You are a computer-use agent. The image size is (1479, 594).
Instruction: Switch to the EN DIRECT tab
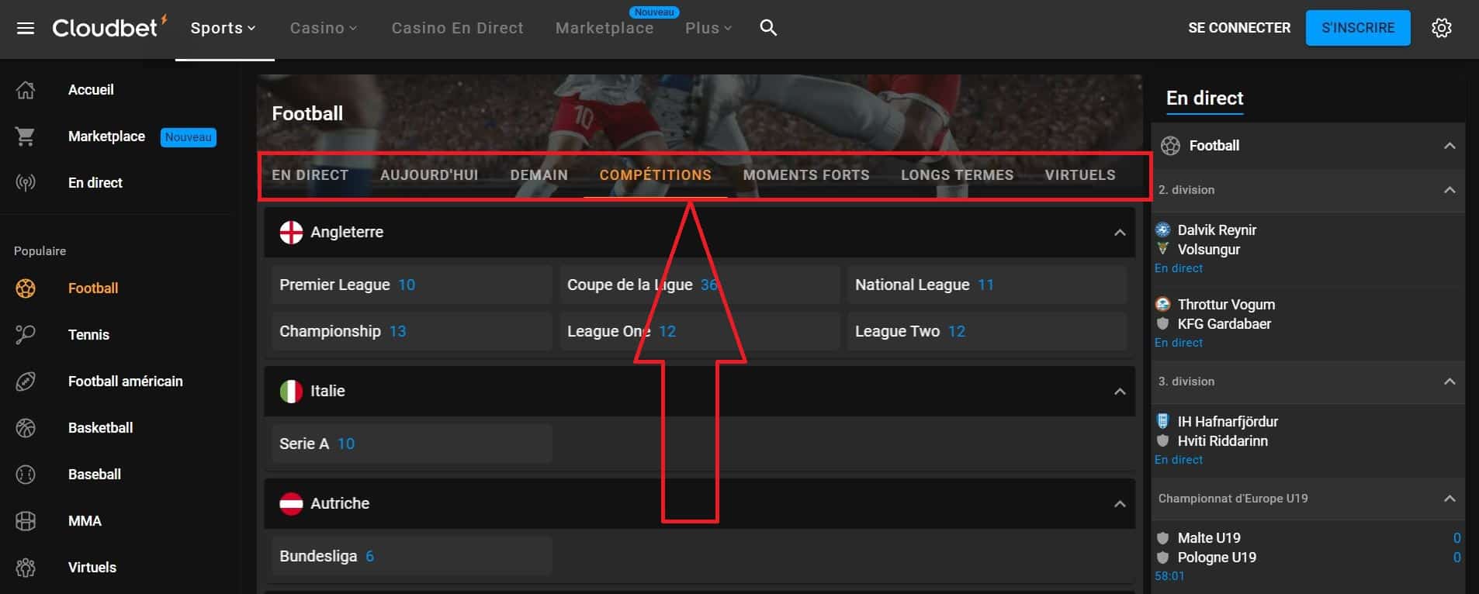[x=310, y=175]
